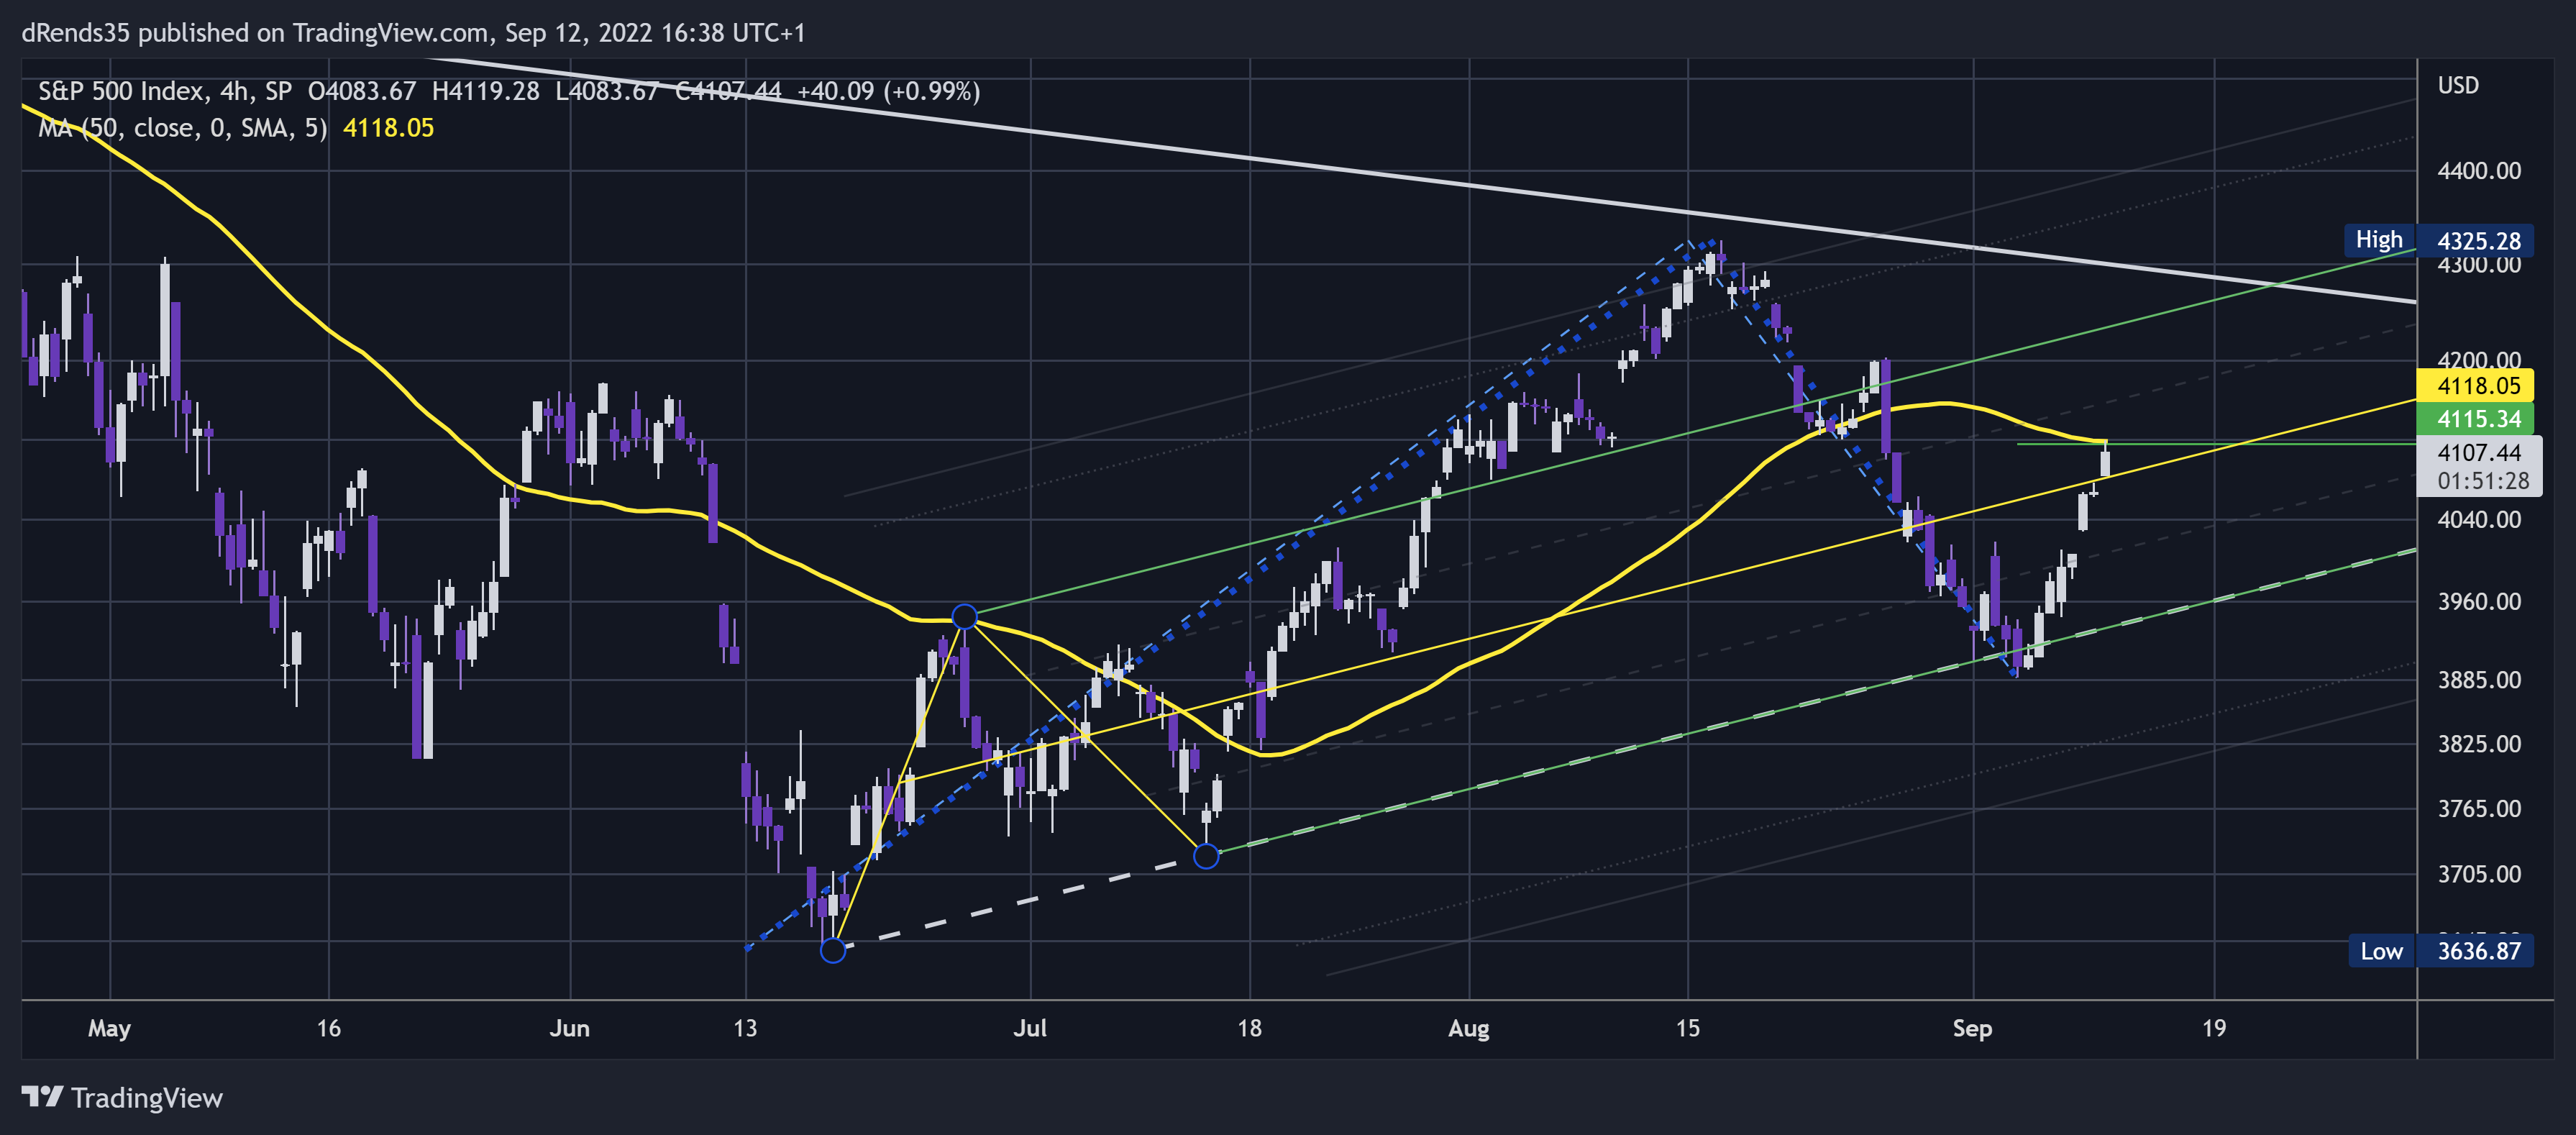Click the 3885.00 price axis label
Image resolution: width=2576 pixels, height=1135 pixels.
(x=2479, y=680)
